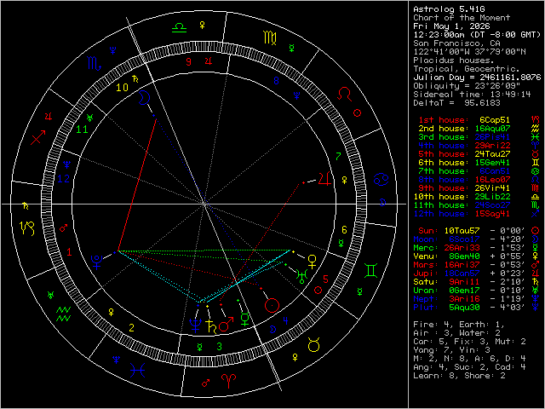Click house number 7 in the wheel
Viewport: 545px width, 409px height.
(x=338, y=157)
